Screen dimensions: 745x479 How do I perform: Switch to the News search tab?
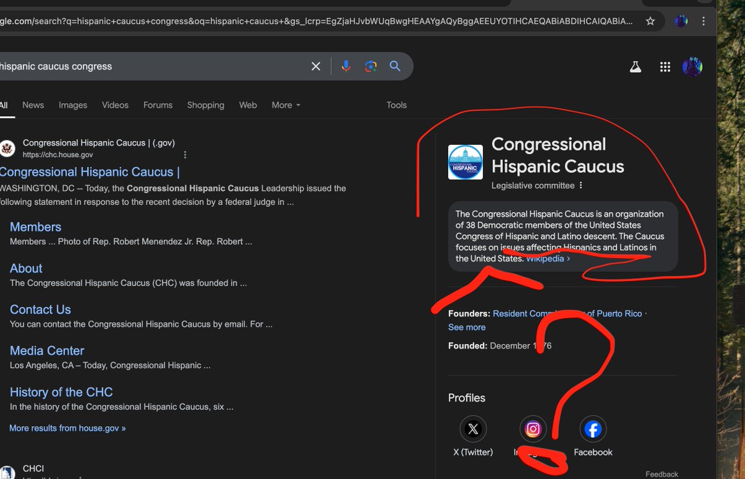tap(33, 105)
